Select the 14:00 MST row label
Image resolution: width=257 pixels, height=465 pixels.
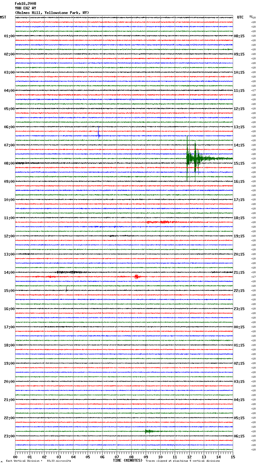[x=9, y=273]
